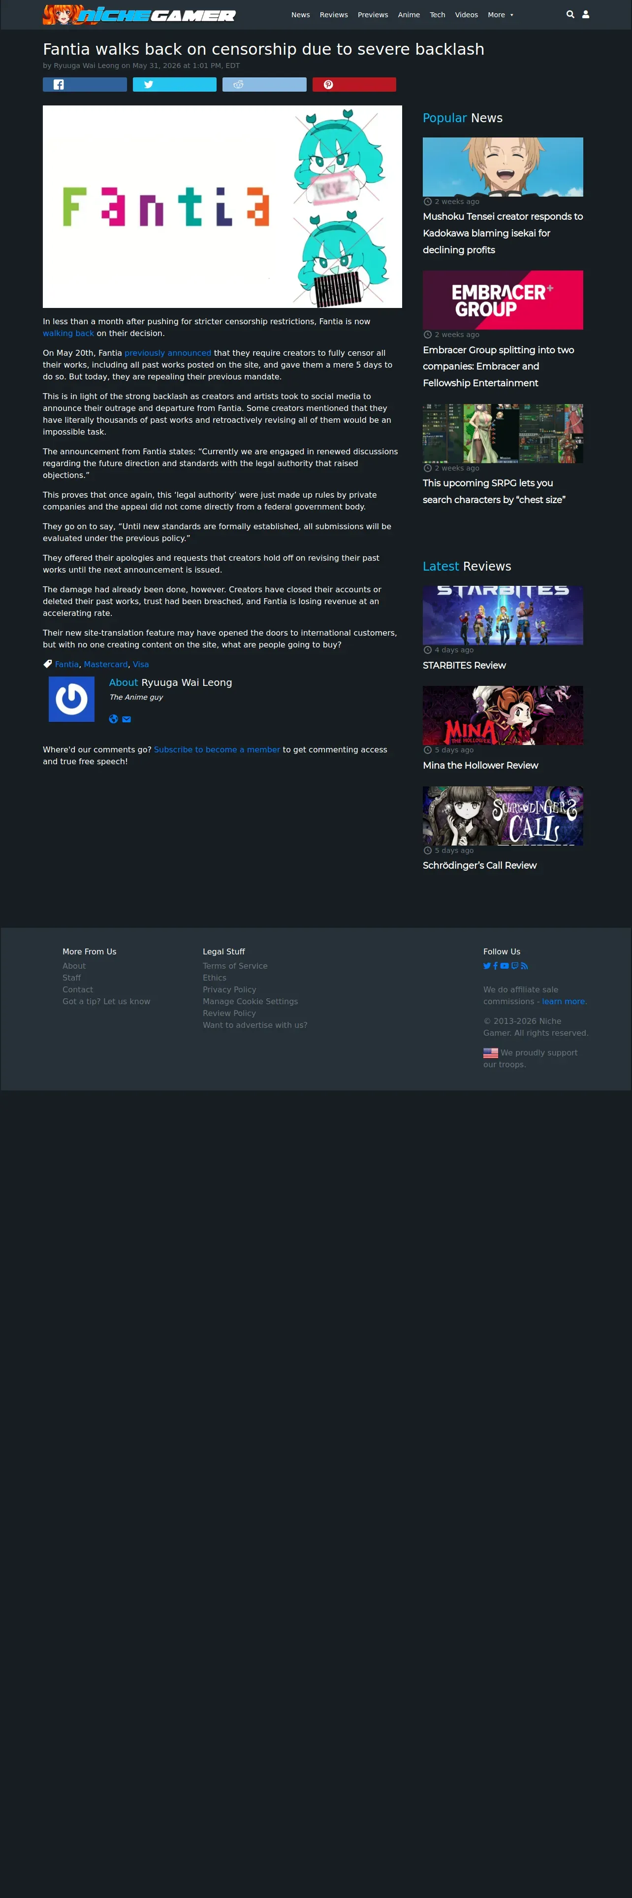The height and width of the screenshot is (1898, 632).
Task: Click 'Want to advertise with us?'
Action: (255, 1025)
